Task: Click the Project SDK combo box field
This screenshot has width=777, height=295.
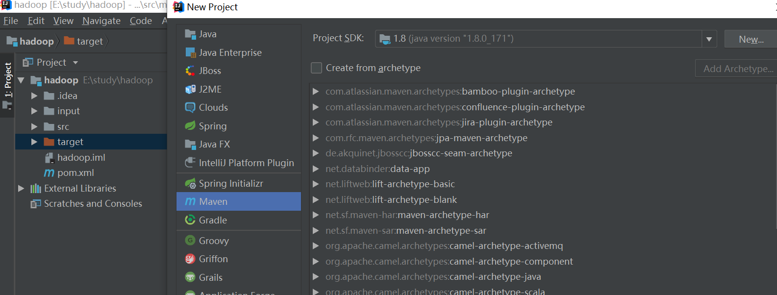Action: pyautogui.click(x=546, y=39)
